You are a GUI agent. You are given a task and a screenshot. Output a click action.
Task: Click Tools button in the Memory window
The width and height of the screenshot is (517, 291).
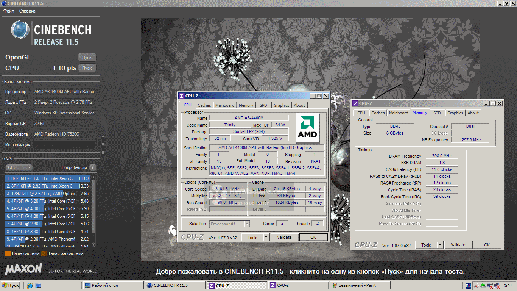pos(426,245)
